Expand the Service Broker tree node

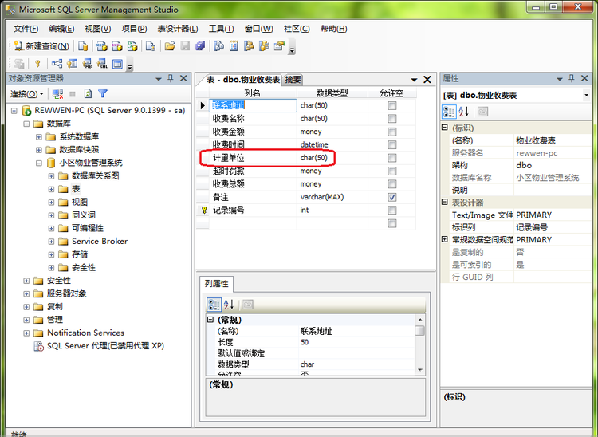coord(51,242)
